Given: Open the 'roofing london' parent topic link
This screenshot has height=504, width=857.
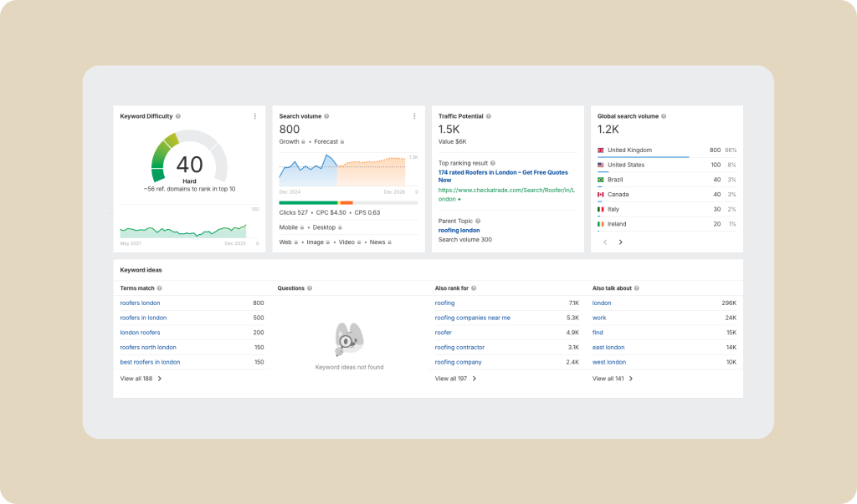Looking at the screenshot, I should point(459,230).
